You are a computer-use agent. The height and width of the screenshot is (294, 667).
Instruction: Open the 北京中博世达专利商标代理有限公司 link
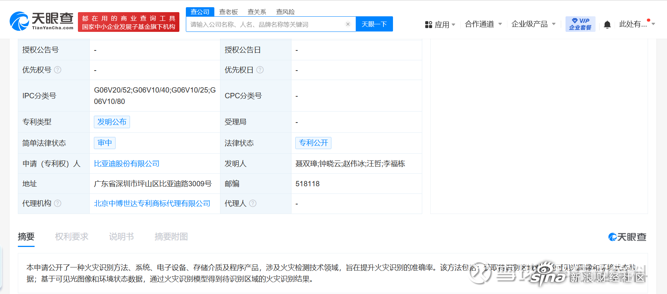tap(152, 203)
